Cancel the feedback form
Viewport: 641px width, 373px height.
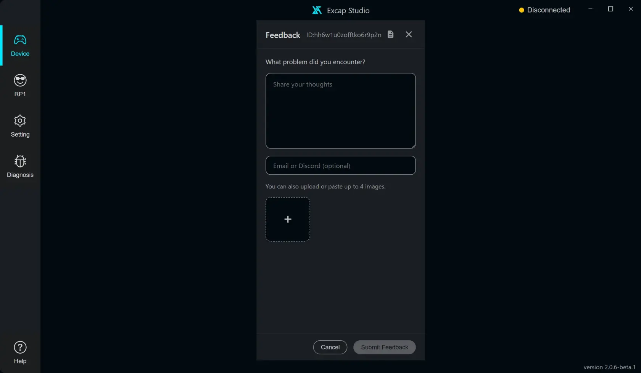pyautogui.click(x=330, y=347)
